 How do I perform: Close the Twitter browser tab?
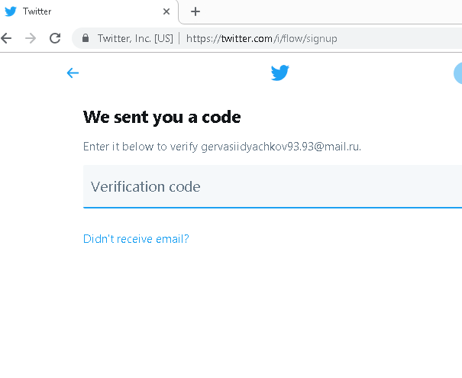click(167, 11)
